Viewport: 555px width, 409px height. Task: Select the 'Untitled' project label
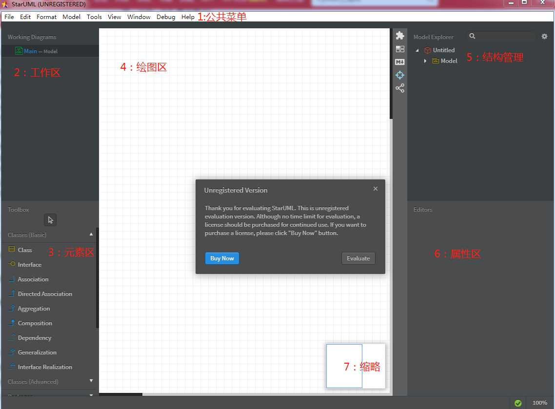(x=443, y=50)
